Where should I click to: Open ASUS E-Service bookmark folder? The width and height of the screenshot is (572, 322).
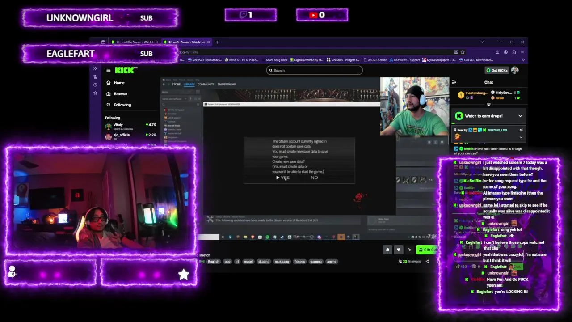click(x=375, y=60)
